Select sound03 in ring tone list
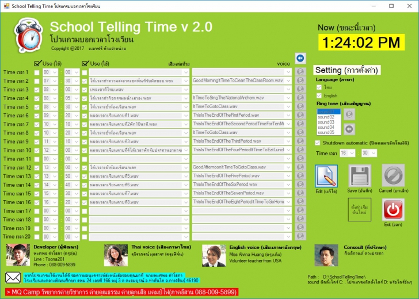The image size is (419, 299). tap(329, 122)
